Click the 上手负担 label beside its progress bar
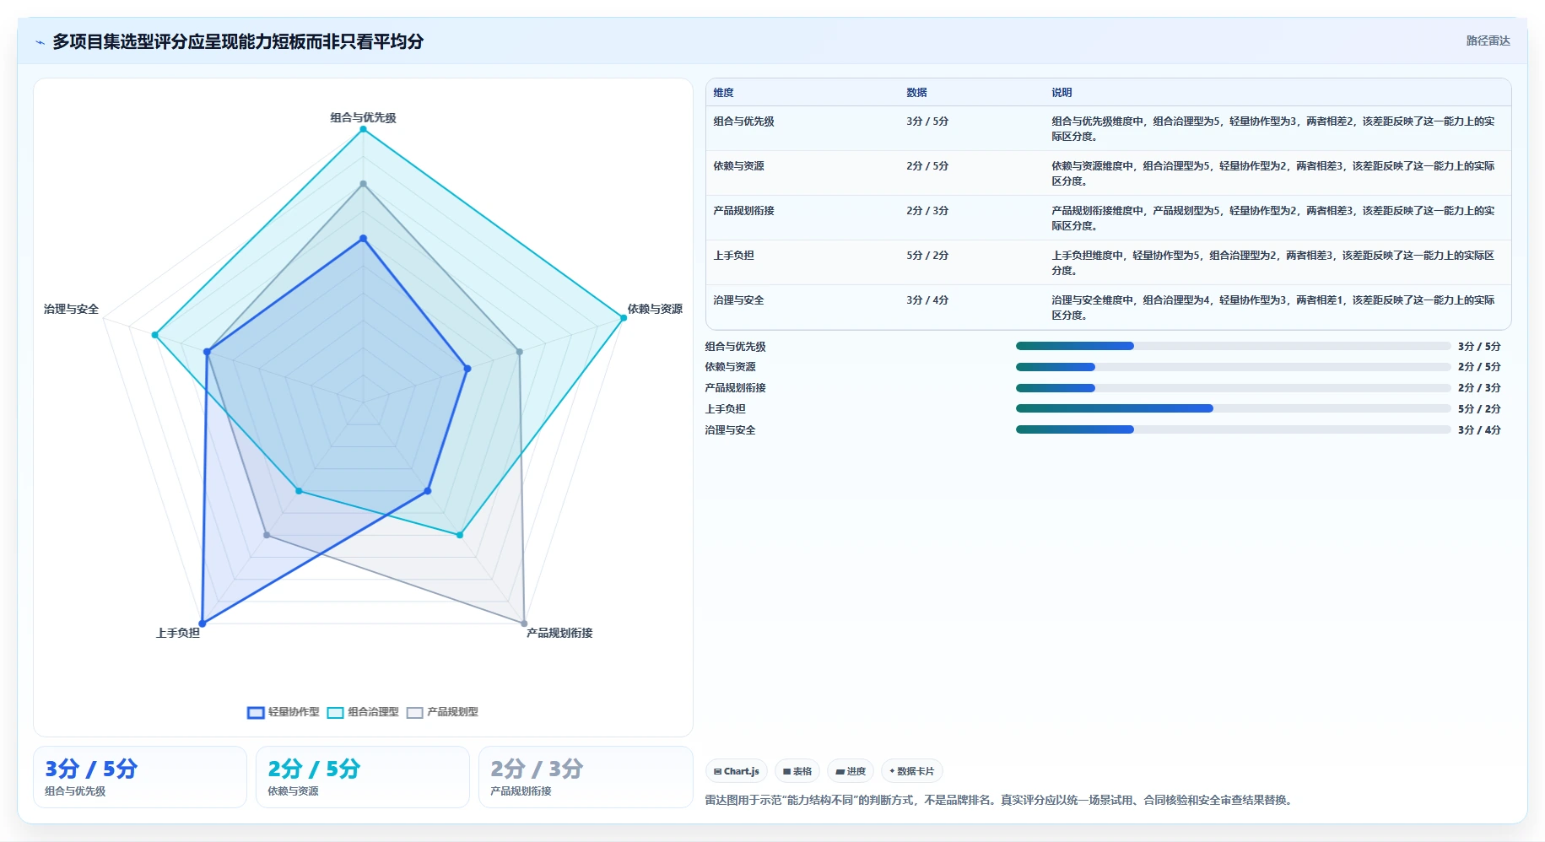Screen dimensions: 1545x842 tap(725, 409)
